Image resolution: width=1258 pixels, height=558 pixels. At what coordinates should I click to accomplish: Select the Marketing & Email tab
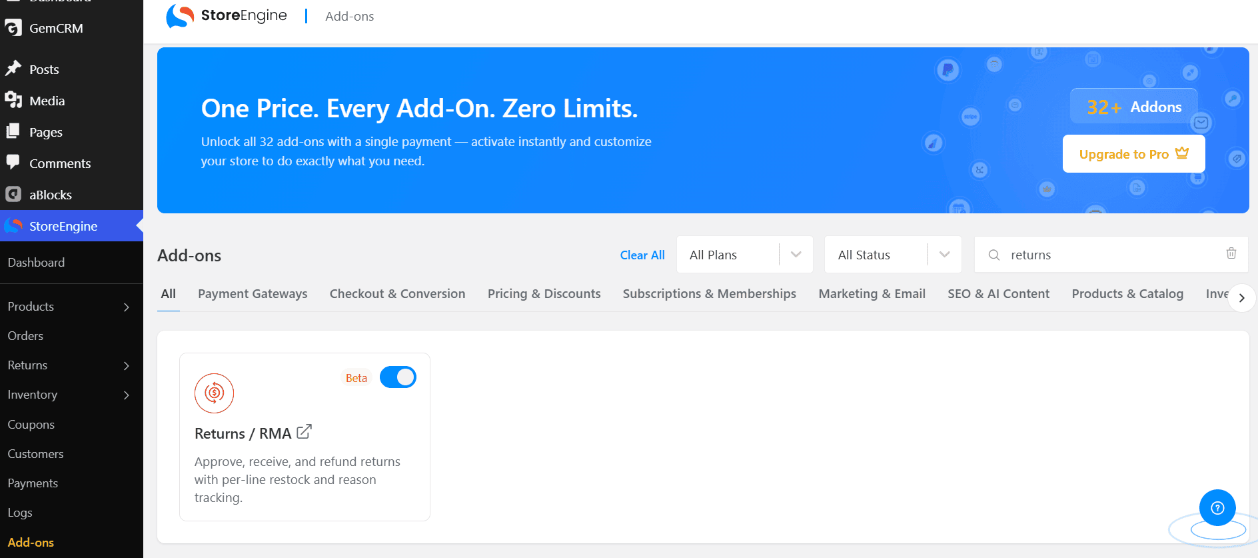coord(872,294)
